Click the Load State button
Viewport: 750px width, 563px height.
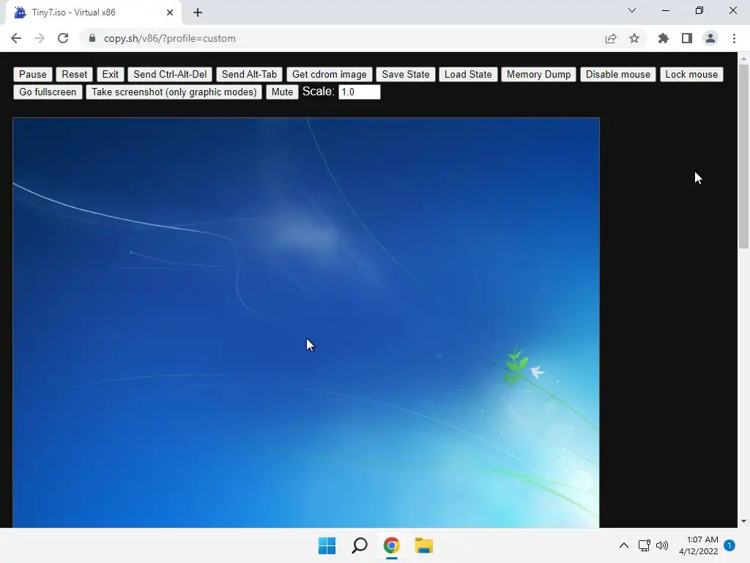[468, 74]
